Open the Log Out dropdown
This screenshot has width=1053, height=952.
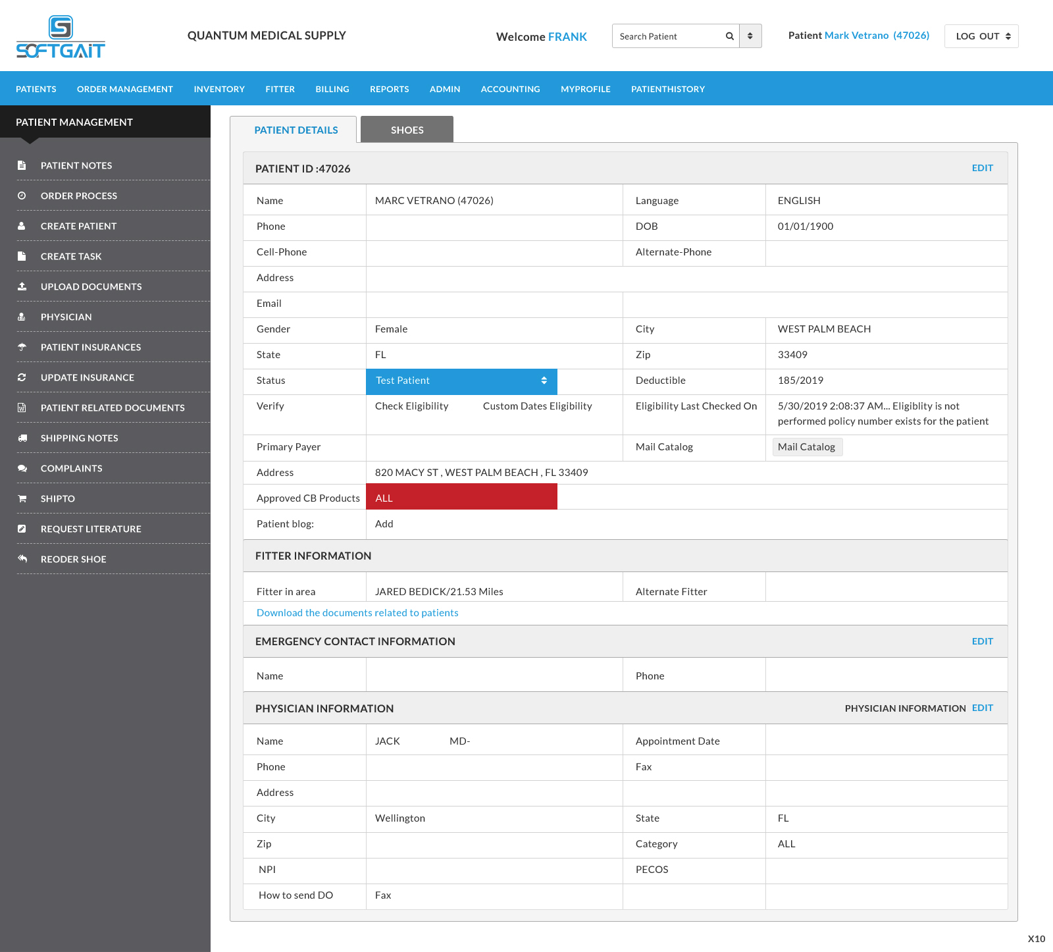[981, 36]
